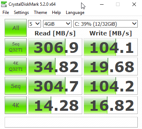The width and height of the screenshot is (142, 129).
Task: Click the CrystalDiskMark app icon in title bar
Action: (x=4, y=4)
